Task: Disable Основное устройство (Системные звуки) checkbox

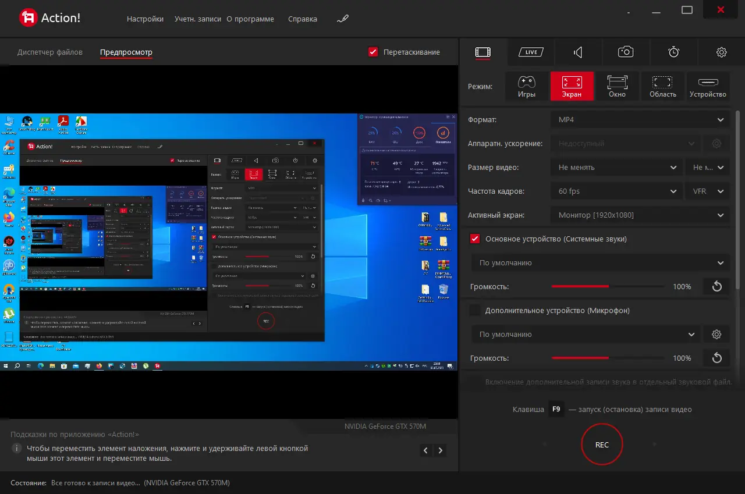Action: 475,239
